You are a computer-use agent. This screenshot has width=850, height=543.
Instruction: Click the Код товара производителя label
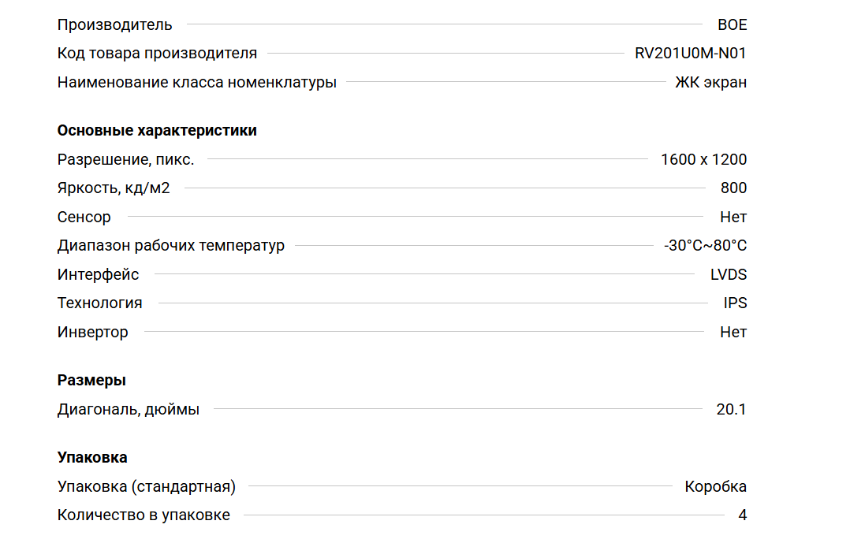(x=157, y=54)
